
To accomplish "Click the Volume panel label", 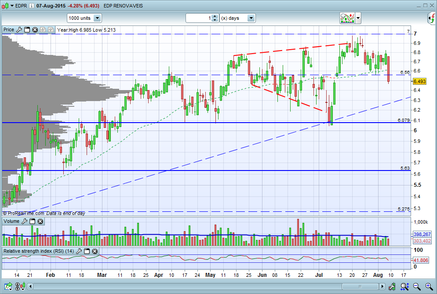I will point(11,221).
